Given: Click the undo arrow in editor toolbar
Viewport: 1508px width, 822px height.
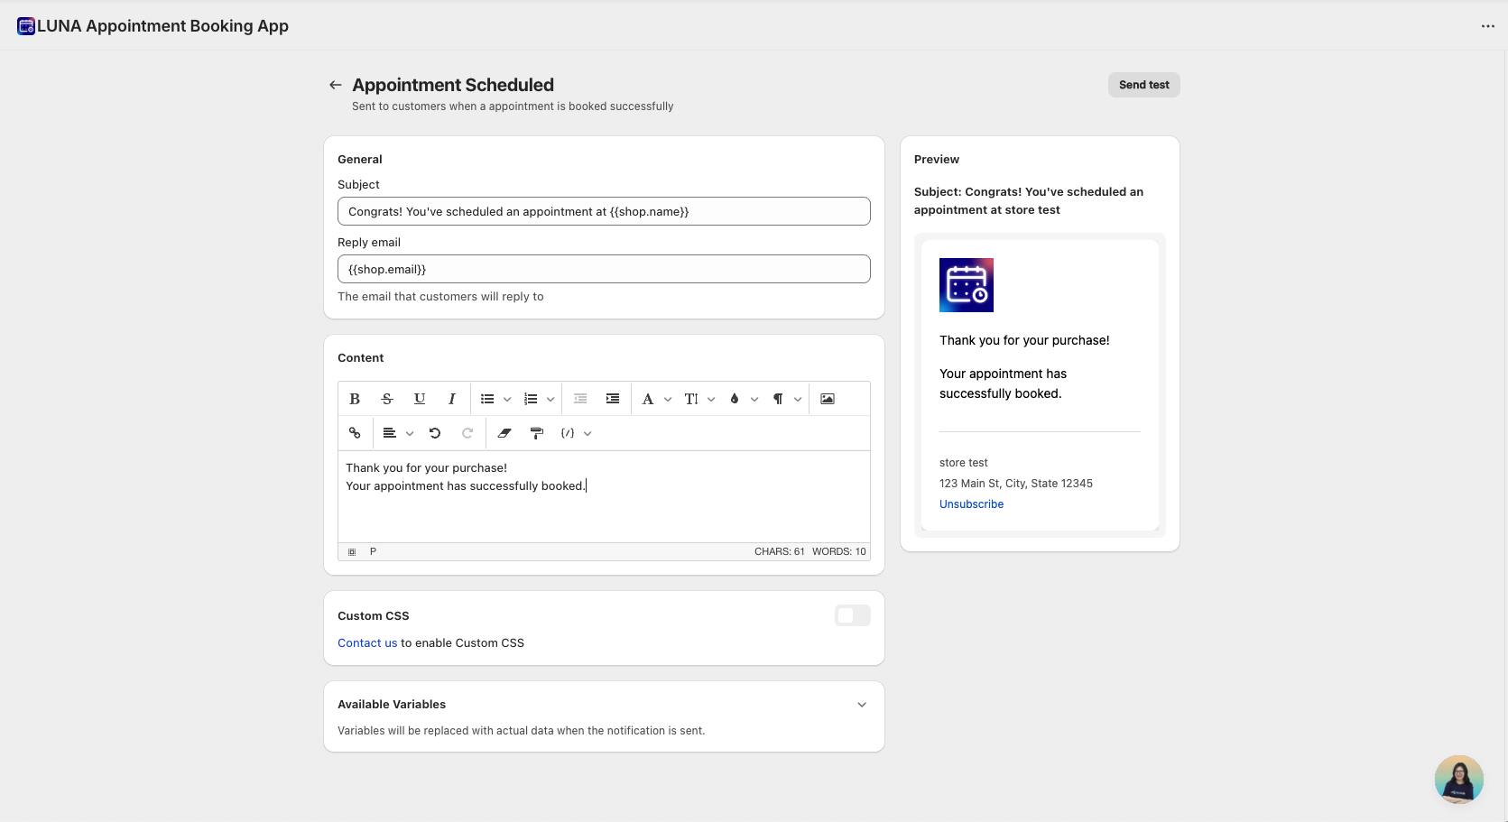Looking at the screenshot, I should [x=435, y=433].
